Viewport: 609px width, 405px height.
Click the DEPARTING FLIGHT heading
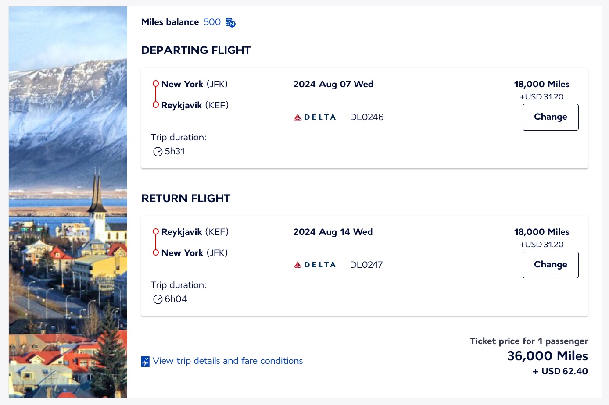tap(196, 50)
